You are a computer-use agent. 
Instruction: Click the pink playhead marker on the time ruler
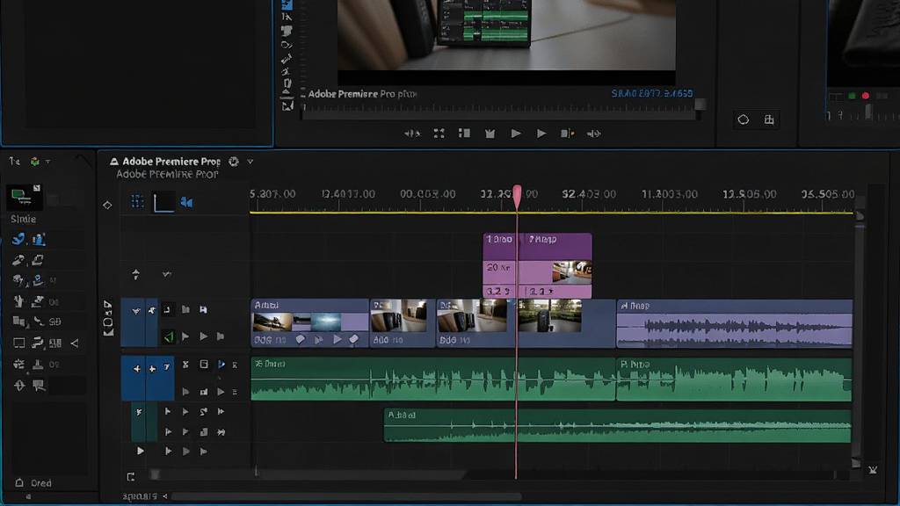[517, 195]
